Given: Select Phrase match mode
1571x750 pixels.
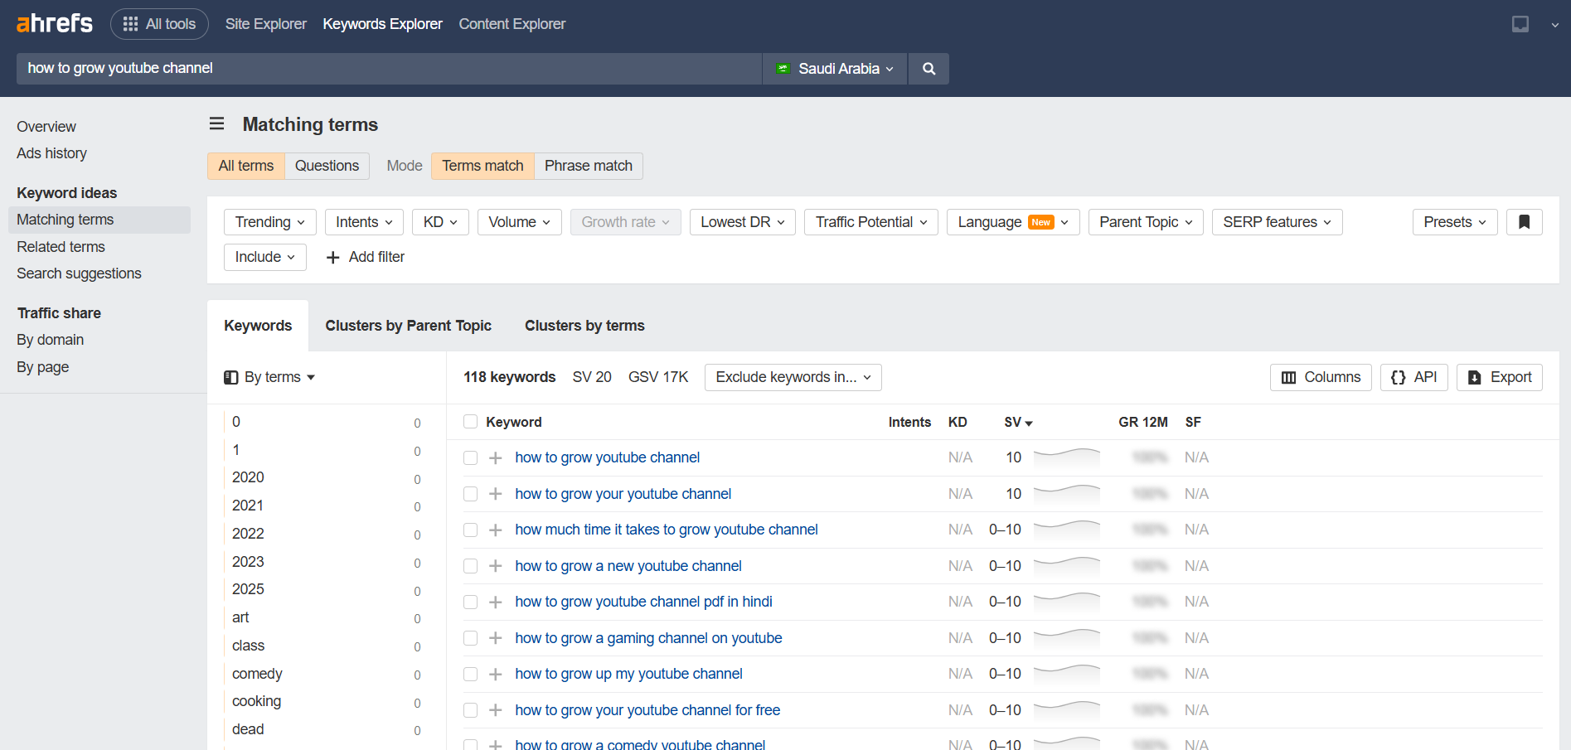Looking at the screenshot, I should (x=588, y=166).
